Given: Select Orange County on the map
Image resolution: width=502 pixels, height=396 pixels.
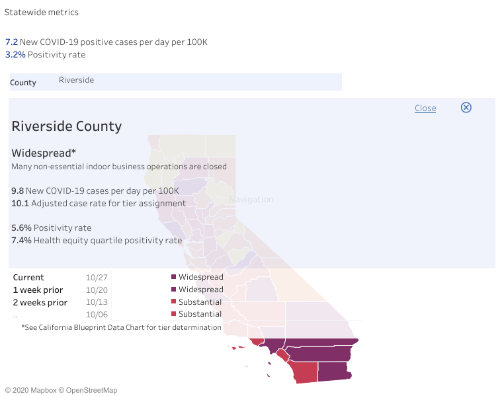Looking at the screenshot, I should (281, 355).
